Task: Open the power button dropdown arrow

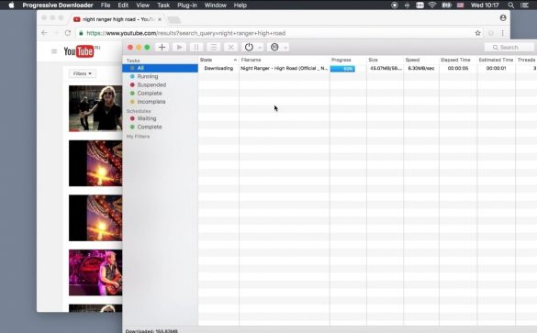Action: click(260, 48)
